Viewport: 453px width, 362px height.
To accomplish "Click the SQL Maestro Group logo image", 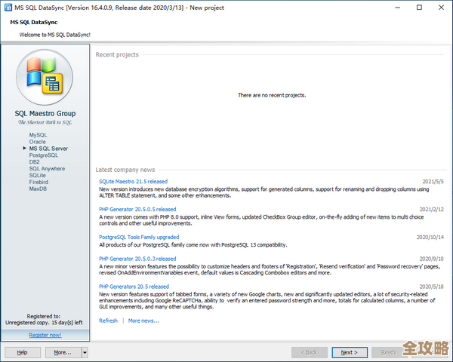I will click(x=45, y=79).
